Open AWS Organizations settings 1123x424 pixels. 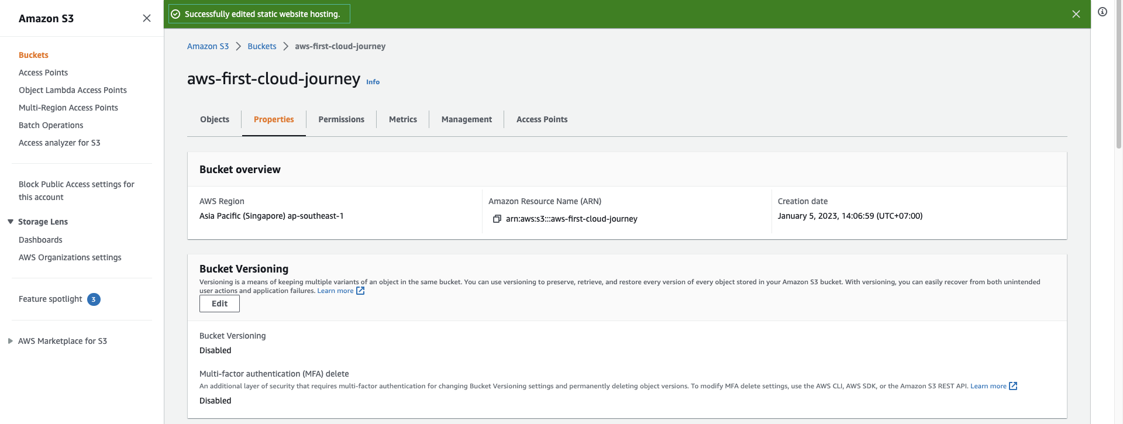click(x=70, y=257)
